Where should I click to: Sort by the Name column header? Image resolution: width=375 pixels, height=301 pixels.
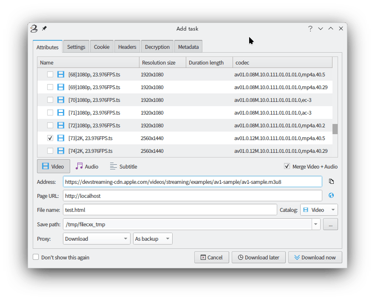pos(88,62)
